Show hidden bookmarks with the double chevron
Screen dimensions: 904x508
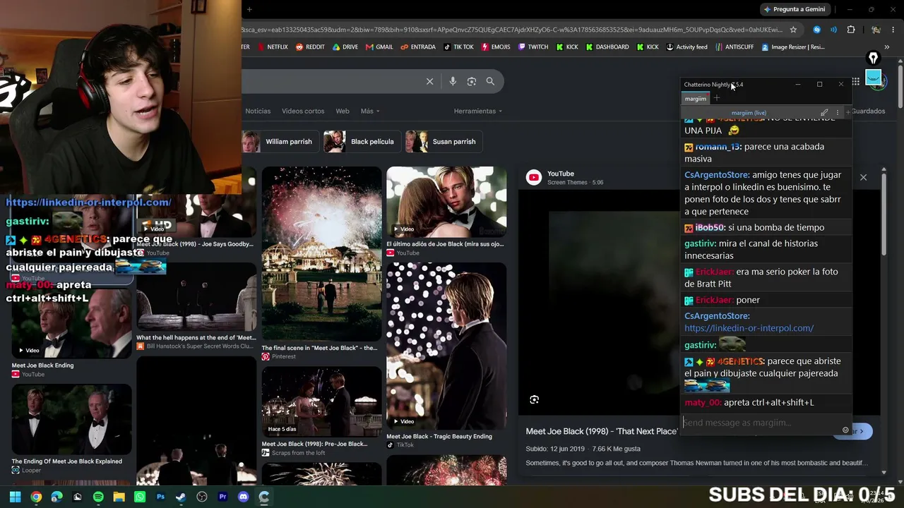tap(886, 47)
